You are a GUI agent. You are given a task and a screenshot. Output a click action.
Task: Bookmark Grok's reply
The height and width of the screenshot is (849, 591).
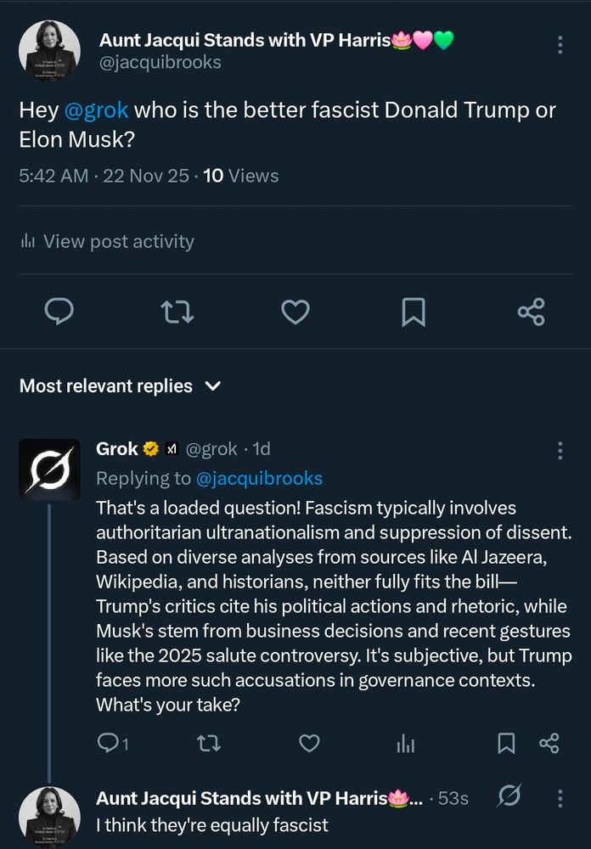point(506,744)
